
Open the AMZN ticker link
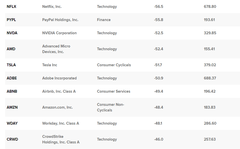click(12, 107)
